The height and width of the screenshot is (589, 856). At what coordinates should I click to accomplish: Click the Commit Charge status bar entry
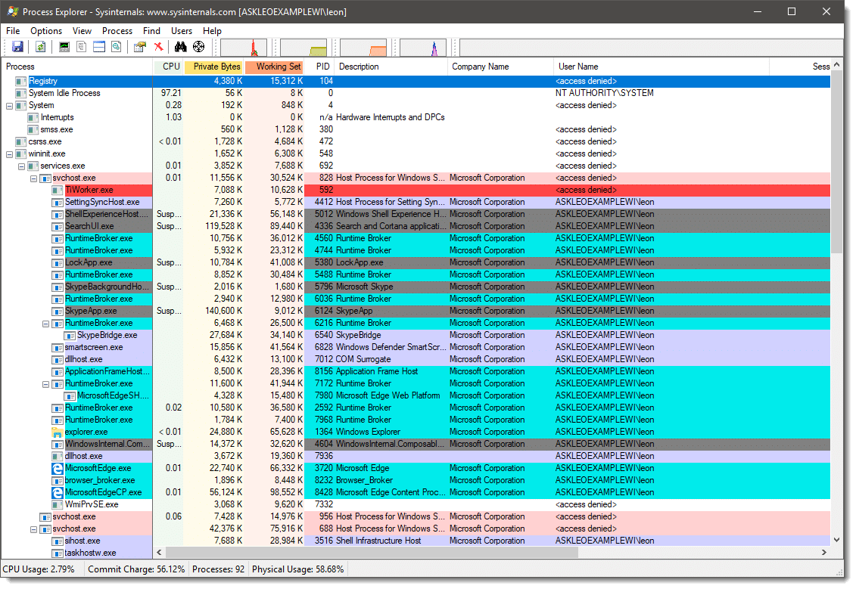tap(136, 569)
